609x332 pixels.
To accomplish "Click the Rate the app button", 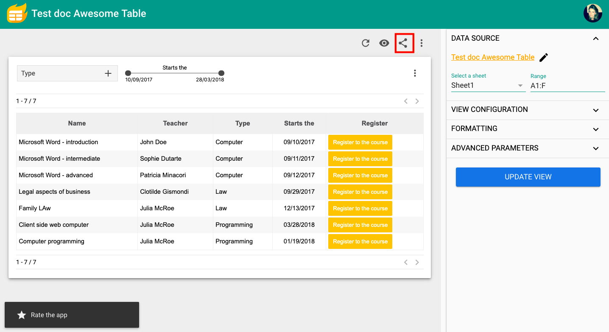I will click(x=72, y=315).
